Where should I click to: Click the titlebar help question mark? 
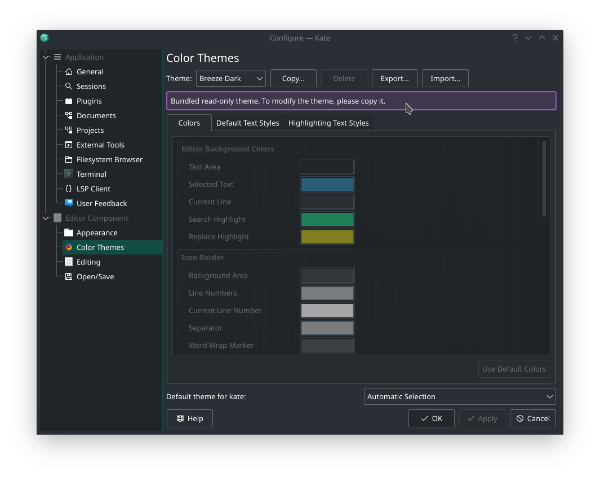[x=515, y=38]
